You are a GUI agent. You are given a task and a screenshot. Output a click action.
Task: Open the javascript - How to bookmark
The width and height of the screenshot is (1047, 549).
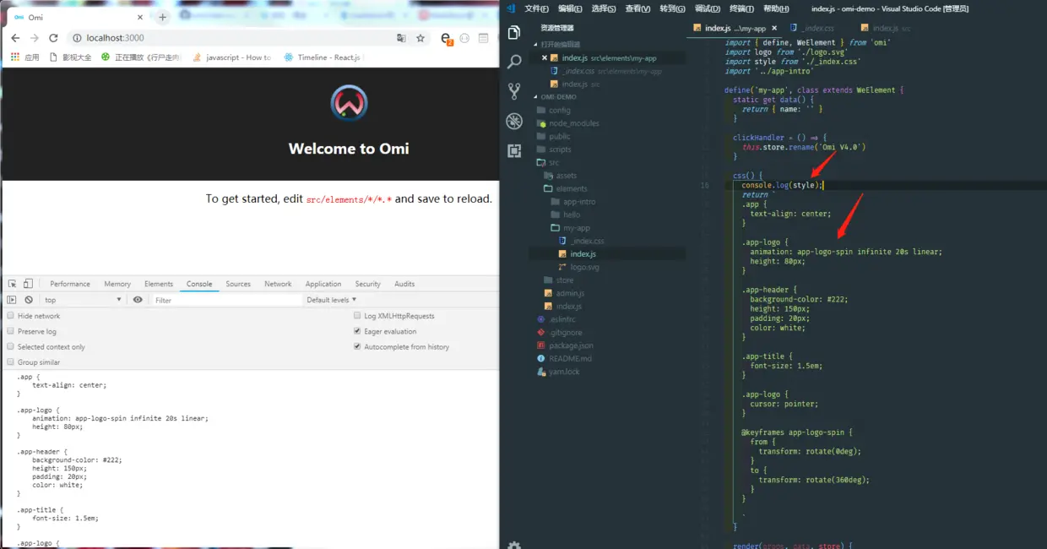pyautogui.click(x=232, y=57)
